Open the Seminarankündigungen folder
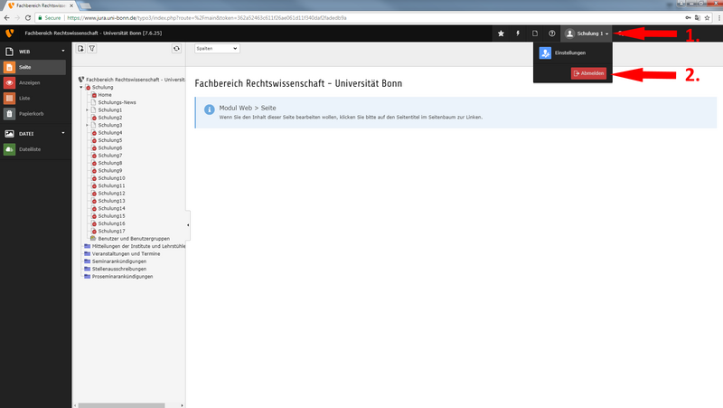Screen dimensions: 723x408 click(x=119, y=261)
